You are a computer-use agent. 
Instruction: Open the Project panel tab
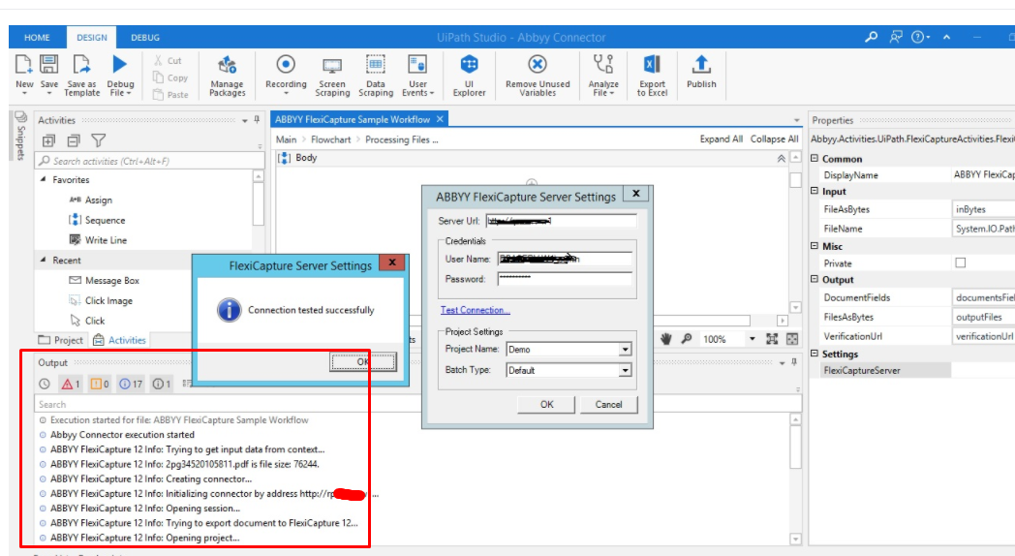pyautogui.click(x=61, y=340)
